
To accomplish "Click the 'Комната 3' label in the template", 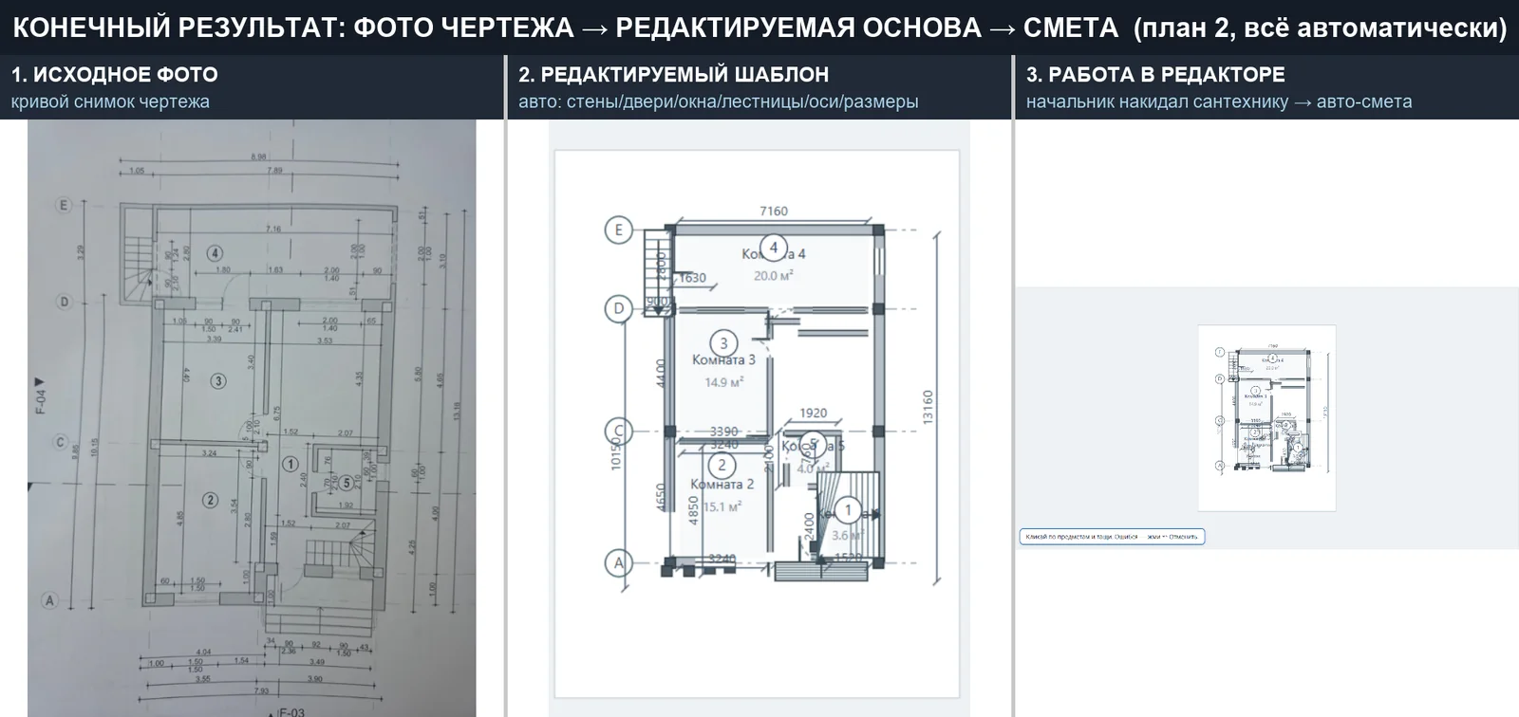I will tap(723, 359).
